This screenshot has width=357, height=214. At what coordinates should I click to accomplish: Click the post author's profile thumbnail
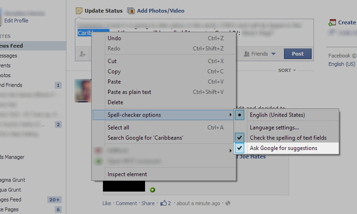tap(83, 91)
